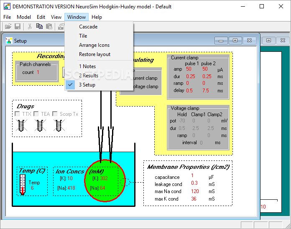Click the Copy toolbar icon
This screenshot has width=291, height=229.
pyautogui.click(x=39, y=26)
